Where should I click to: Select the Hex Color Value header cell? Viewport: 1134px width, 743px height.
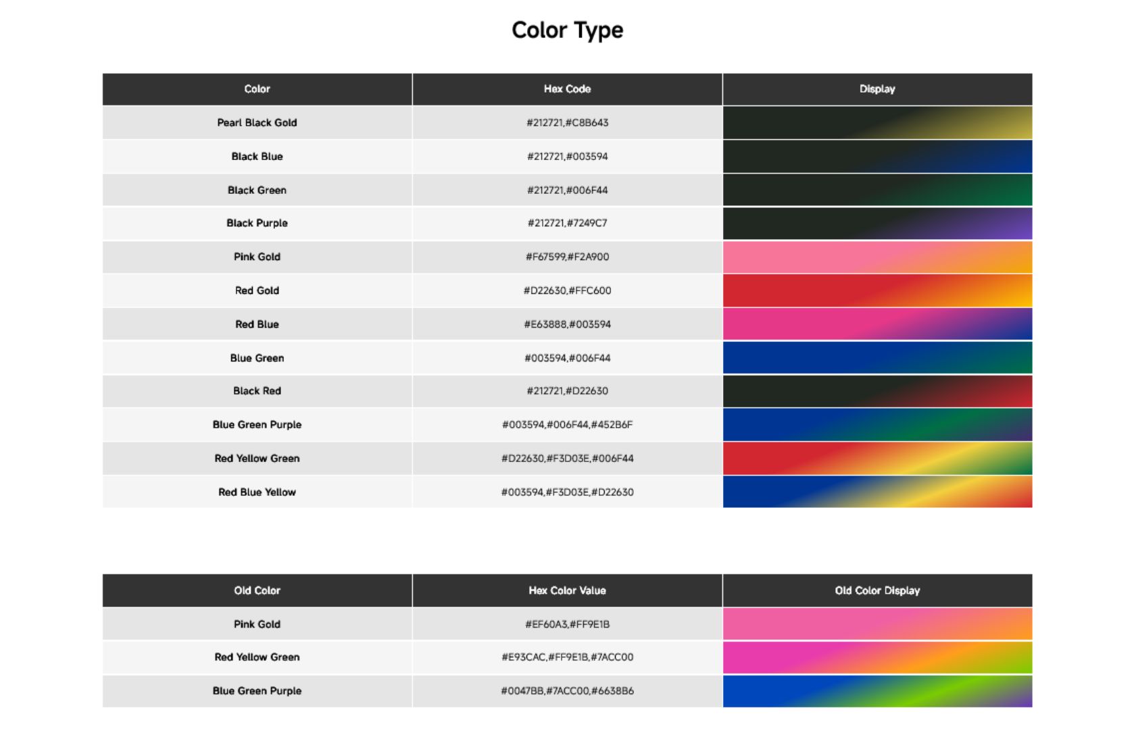[567, 590]
